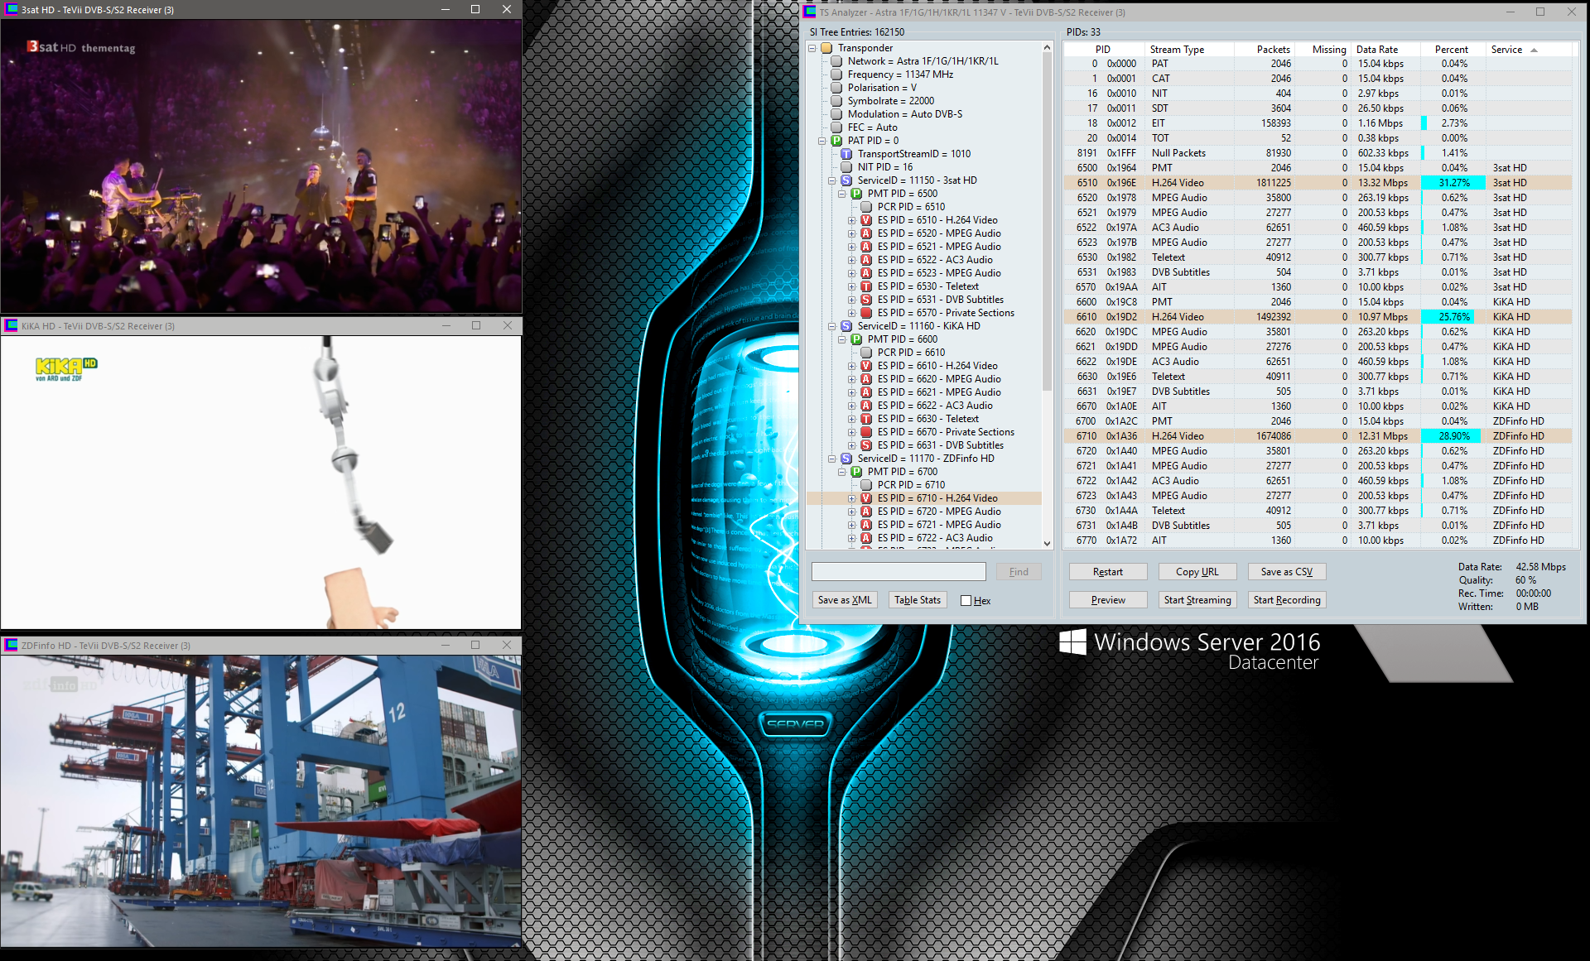Click the red icon of ES PID 6670 Private Sections
The width and height of the screenshot is (1590, 961).
[866, 432]
